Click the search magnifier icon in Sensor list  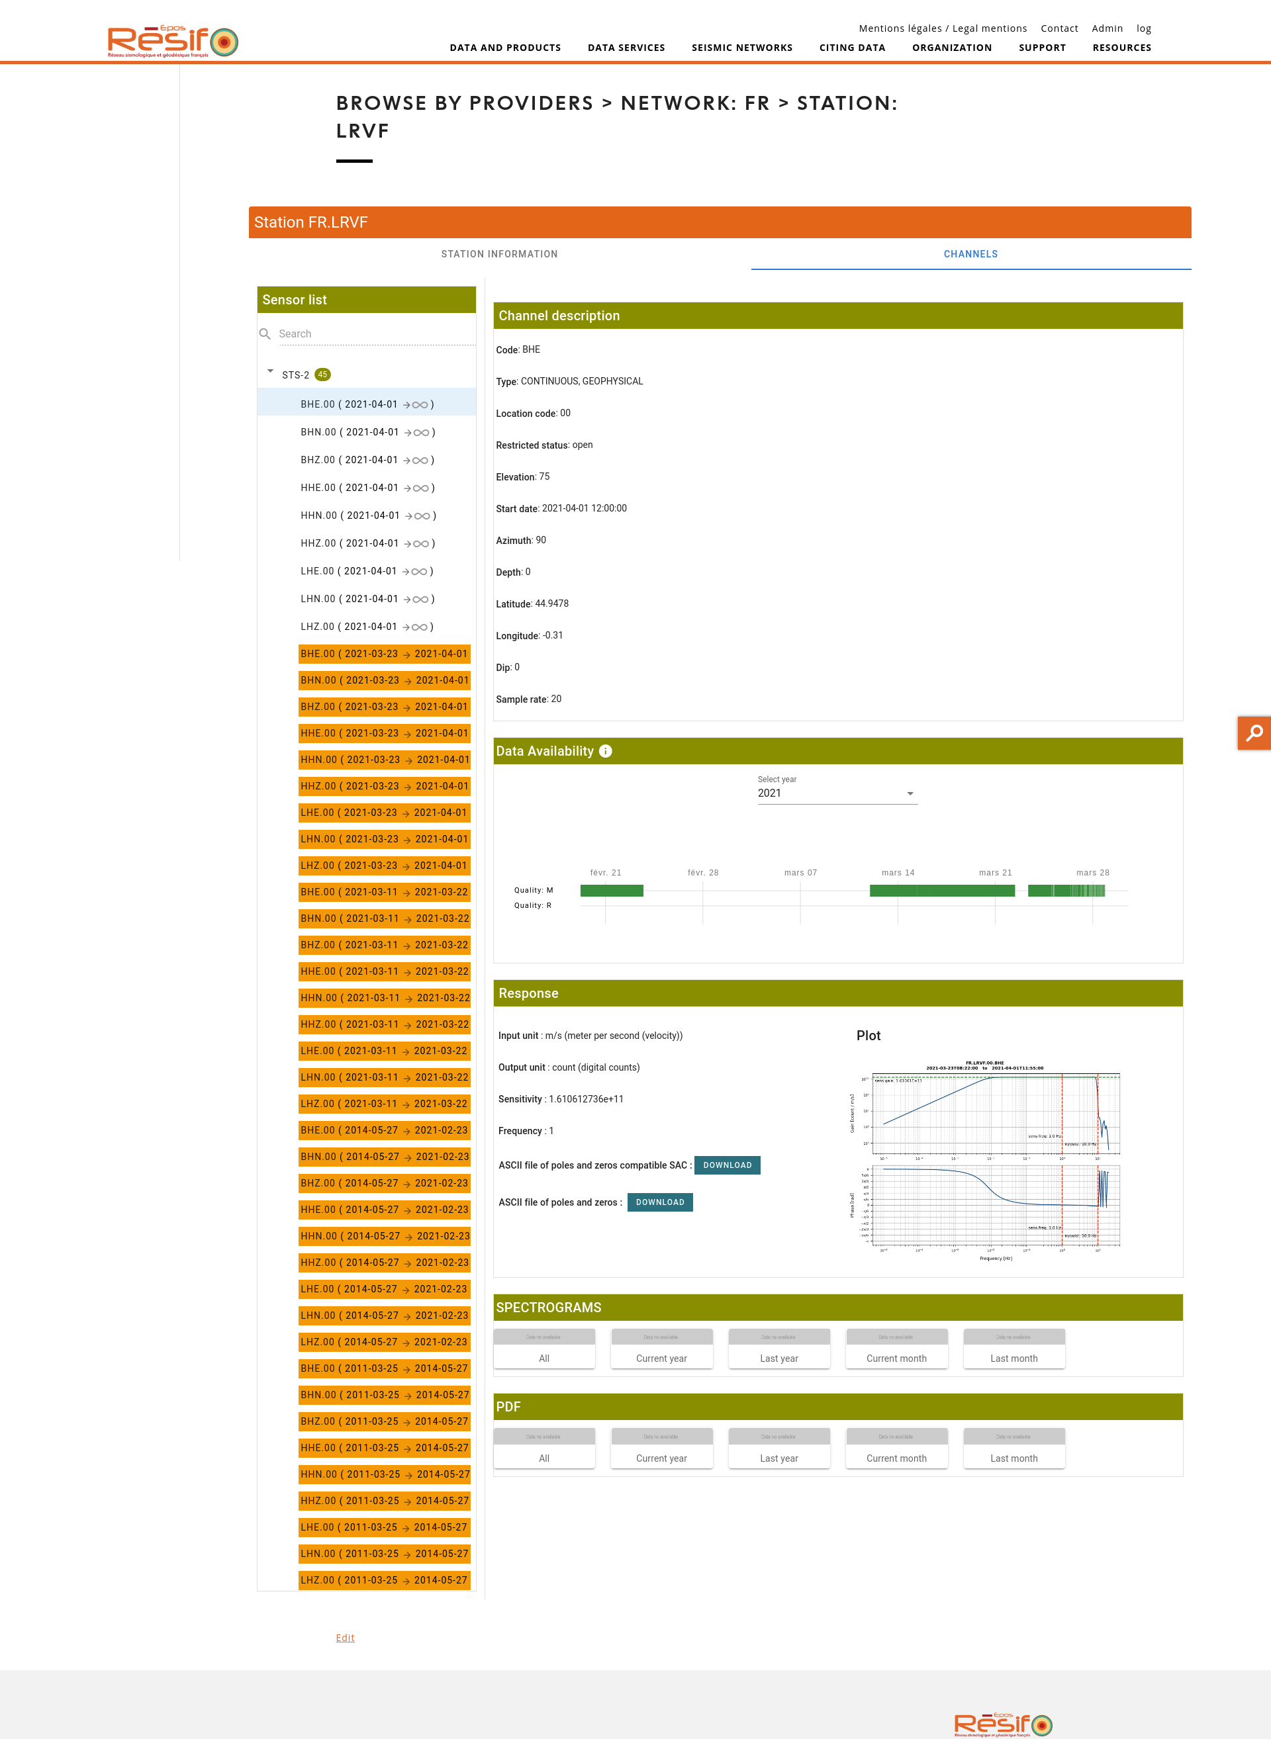(265, 334)
